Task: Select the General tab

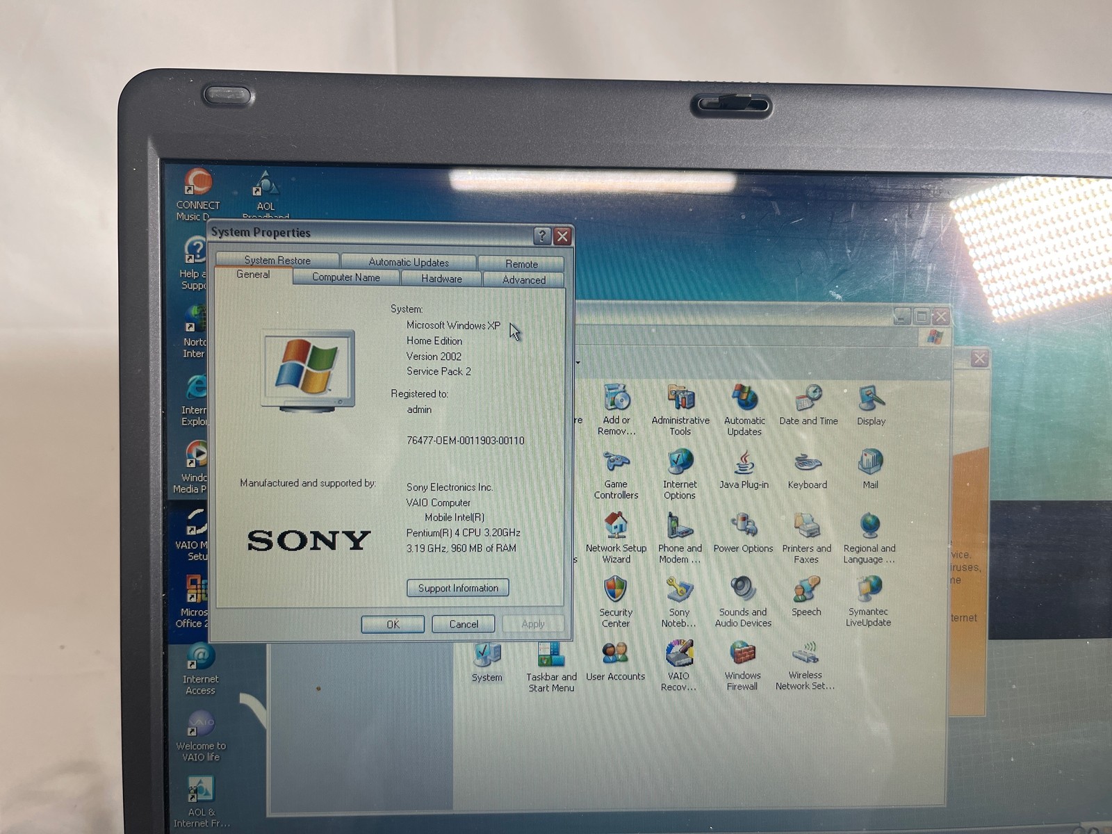Action: pyautogui.click(x=253, y=275)
